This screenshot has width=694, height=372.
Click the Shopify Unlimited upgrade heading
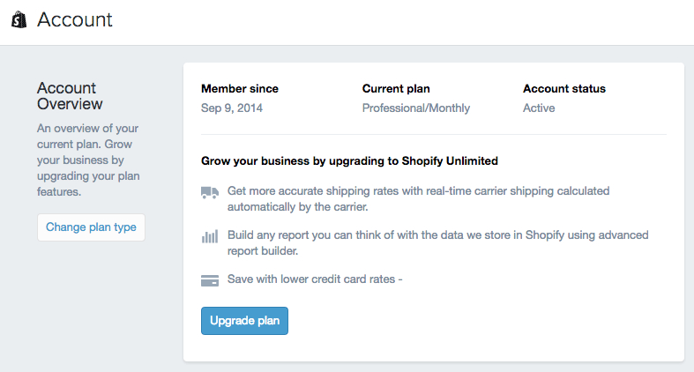(350, 161)
